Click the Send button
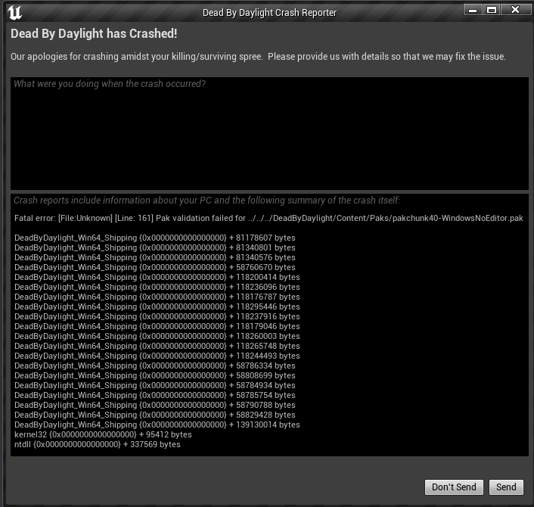This screenshot has width=534, height=507. point(506,487)
